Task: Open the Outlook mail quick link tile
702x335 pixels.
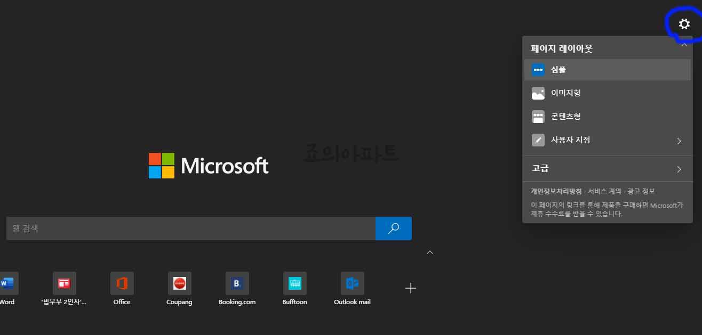Action: (x=352, y=289)
